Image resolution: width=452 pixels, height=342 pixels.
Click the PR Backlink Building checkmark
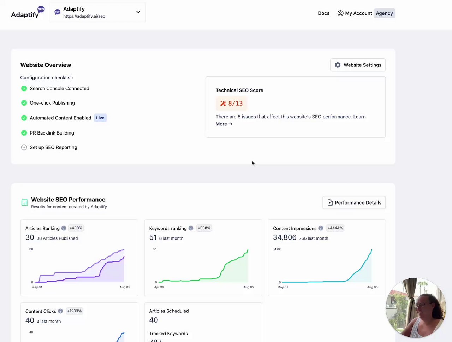click(24, 133)
